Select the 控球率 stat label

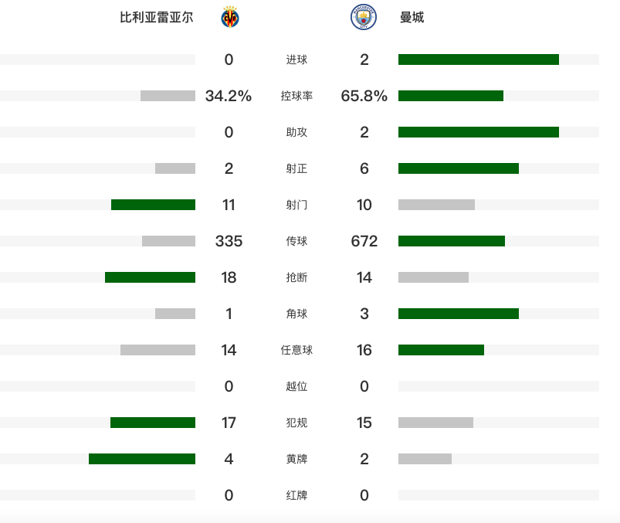pyautogui.click(x=296, y=97)
